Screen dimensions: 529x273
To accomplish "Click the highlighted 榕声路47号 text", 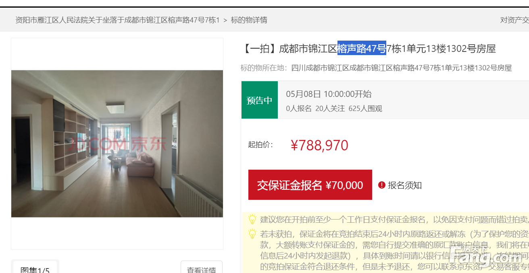I will click(x=362, y=49).
